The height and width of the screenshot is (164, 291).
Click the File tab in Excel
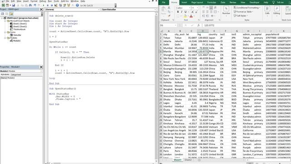click(x=164, y=2)
